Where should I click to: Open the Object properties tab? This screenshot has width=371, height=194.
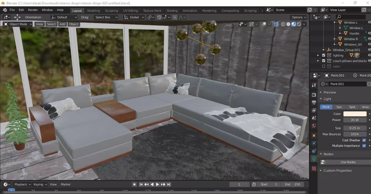point(314,136)
